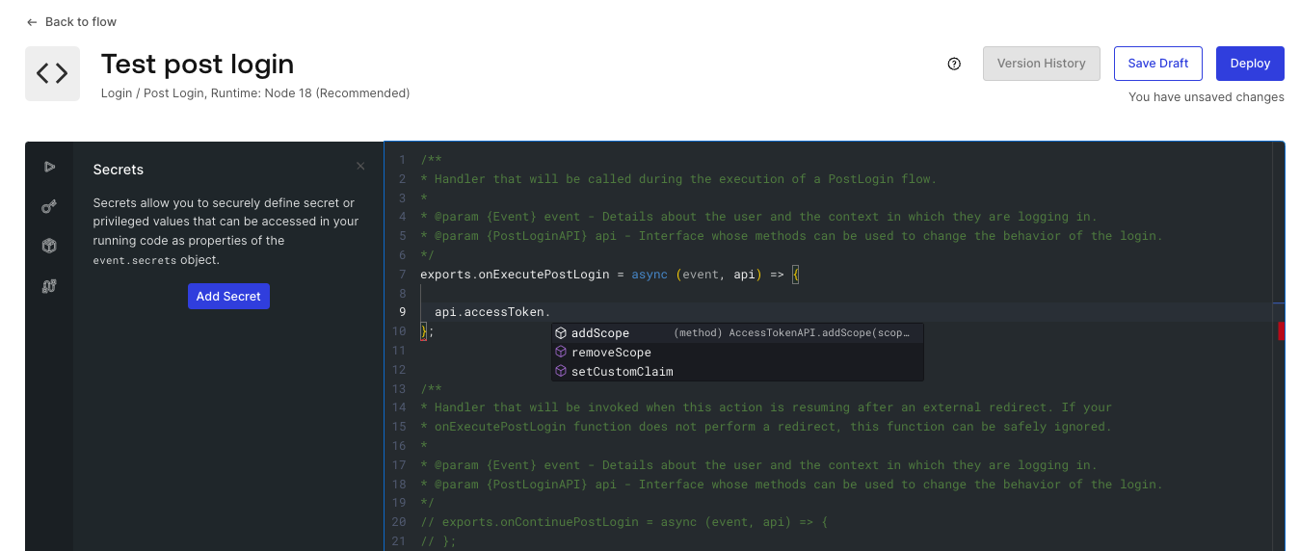Select removeScope autocomplete suggestion
The width and height of the screenshot is (1300, 551).
click(737, 353)
